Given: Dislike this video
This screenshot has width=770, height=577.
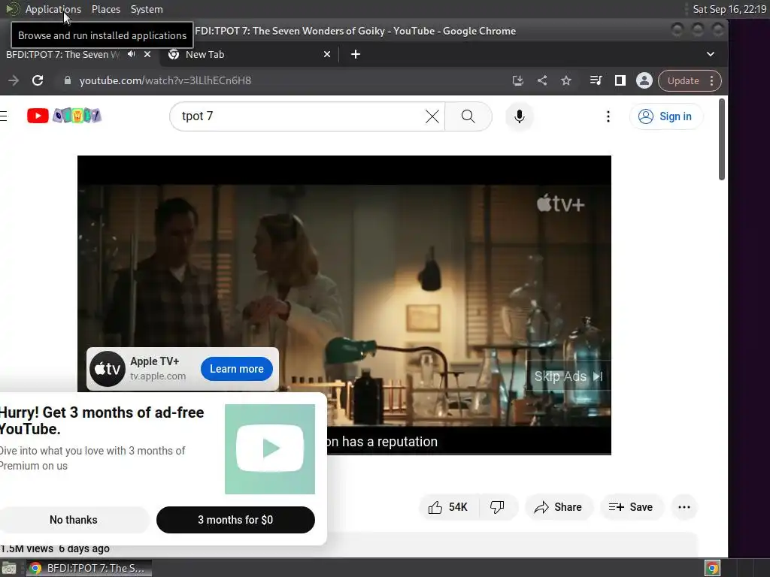Looking at the screenshot, I should tap(498, 507).
